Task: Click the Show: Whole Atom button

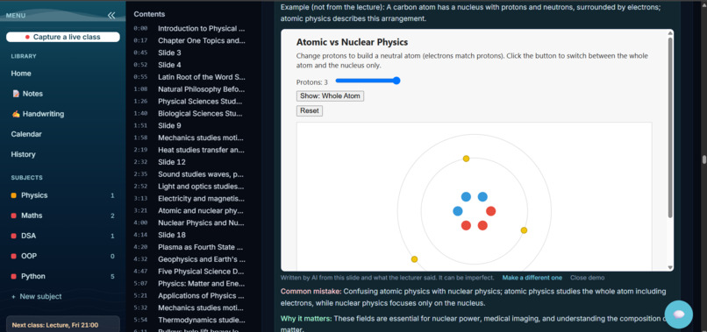Action: pos(330,96)
